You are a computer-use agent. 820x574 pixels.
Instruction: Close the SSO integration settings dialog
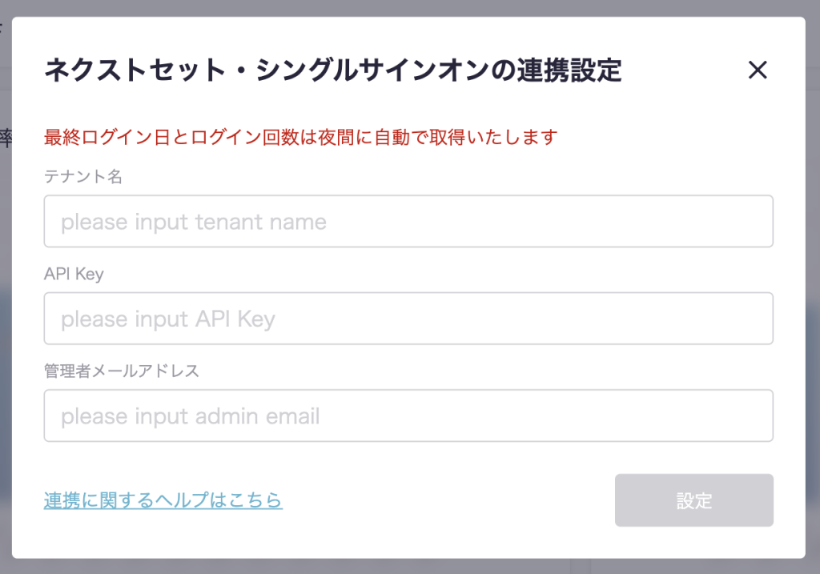tap(757, 70)
